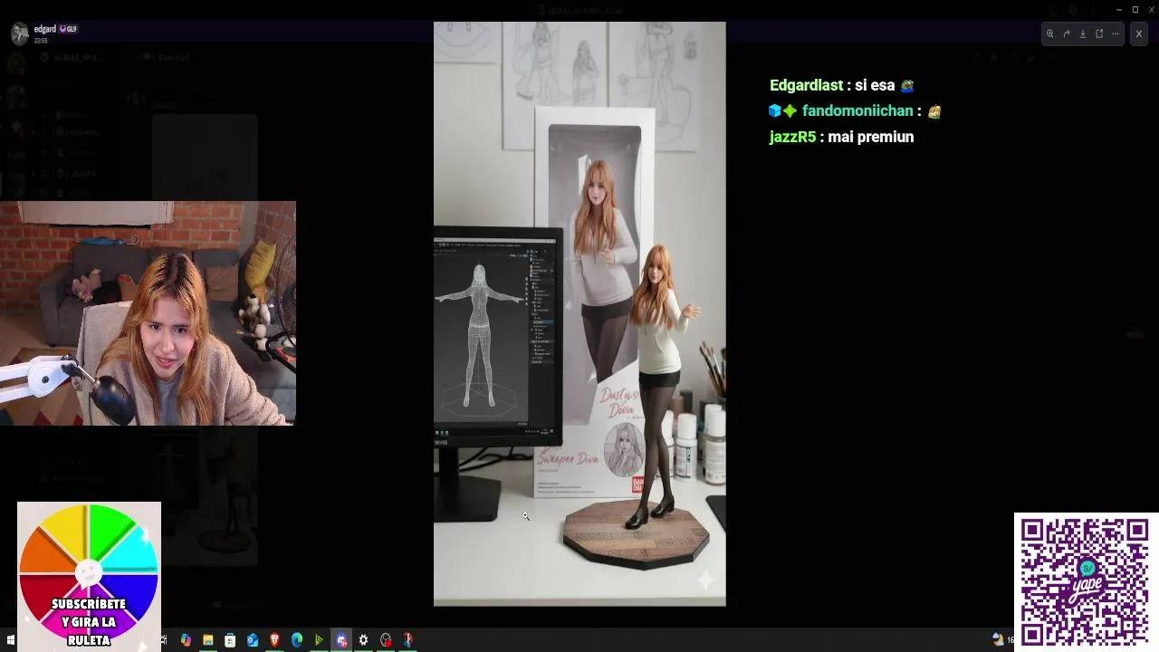Click the edgard username at top left
Viewport: 1159px width, 652px height.
[x=45, y=29]
